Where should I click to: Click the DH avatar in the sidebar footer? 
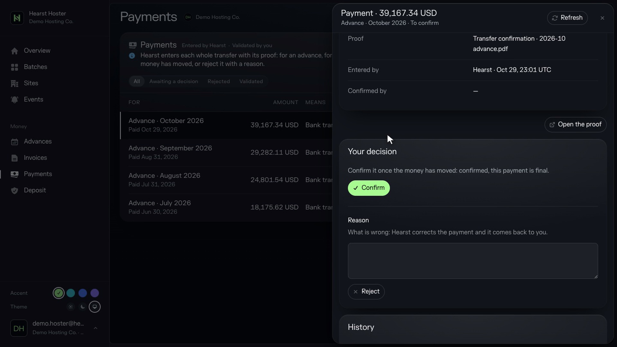[19, 328]
